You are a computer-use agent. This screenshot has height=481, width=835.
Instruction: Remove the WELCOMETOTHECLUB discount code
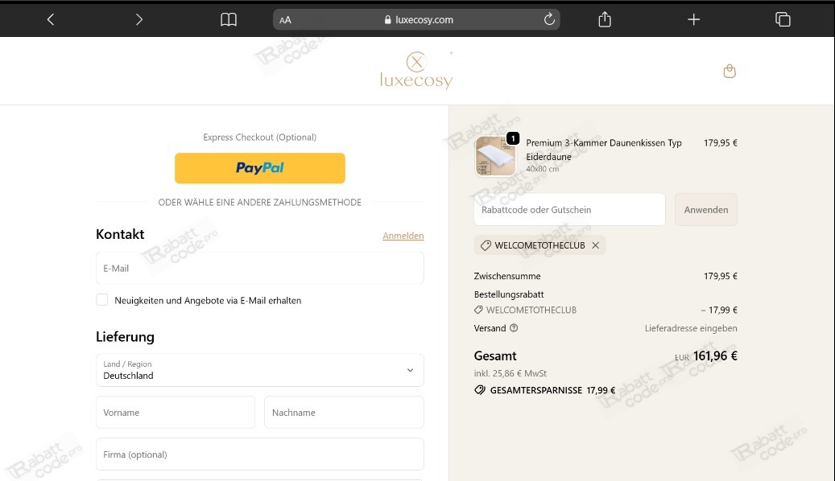pos(595,245)
